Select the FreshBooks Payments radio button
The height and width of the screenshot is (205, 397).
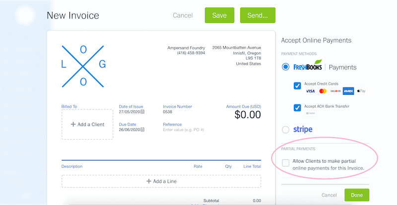[x=285, y=67]
